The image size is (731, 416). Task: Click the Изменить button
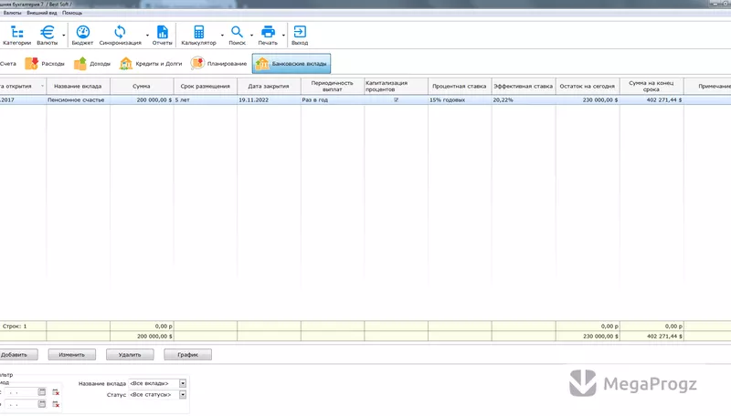72,355
